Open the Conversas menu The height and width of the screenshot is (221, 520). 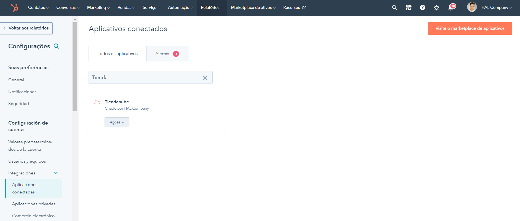click(x=68, y=7)
